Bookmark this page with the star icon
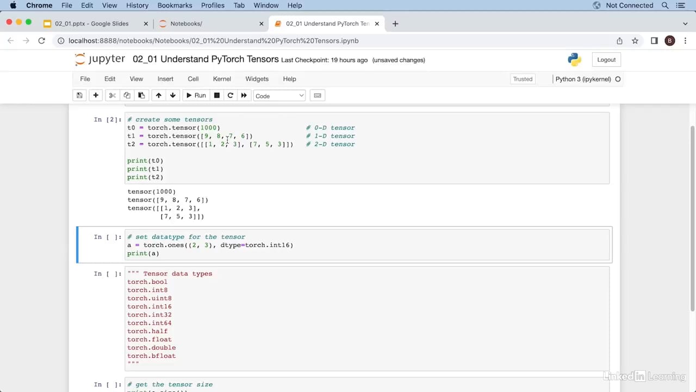The width and height of the screenshot is (696, 392). coord(635,41)
